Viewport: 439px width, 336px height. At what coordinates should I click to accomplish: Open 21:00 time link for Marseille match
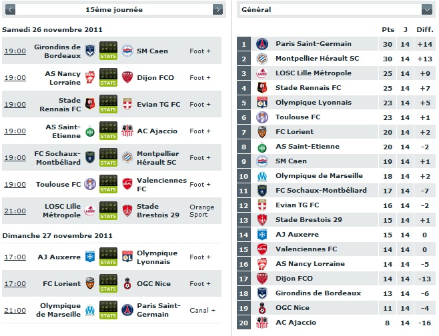15,311
